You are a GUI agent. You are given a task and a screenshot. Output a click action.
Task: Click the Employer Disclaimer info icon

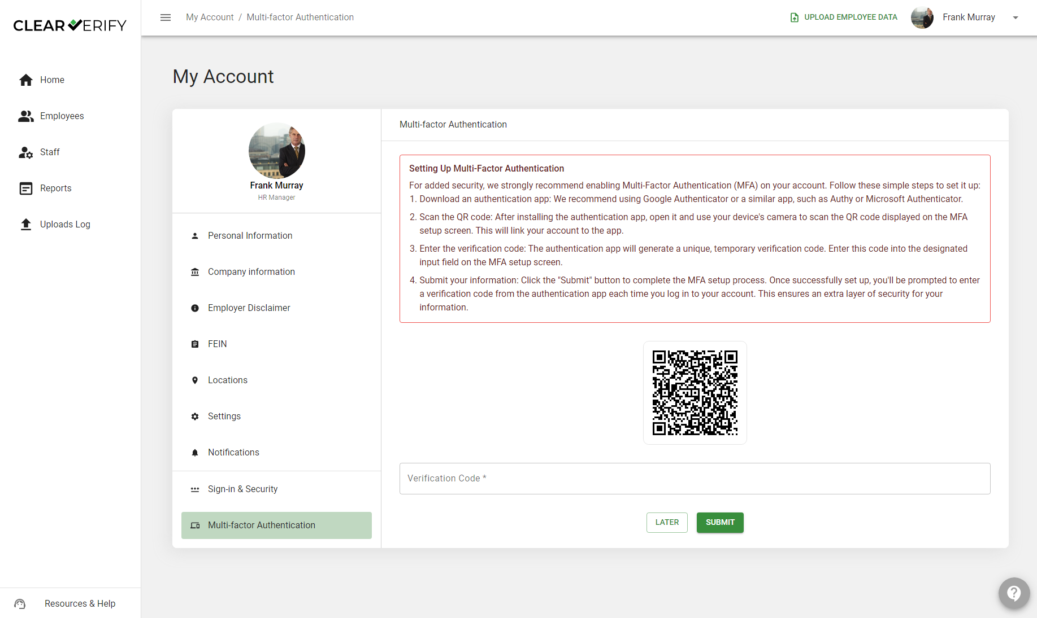pos(195,308)
